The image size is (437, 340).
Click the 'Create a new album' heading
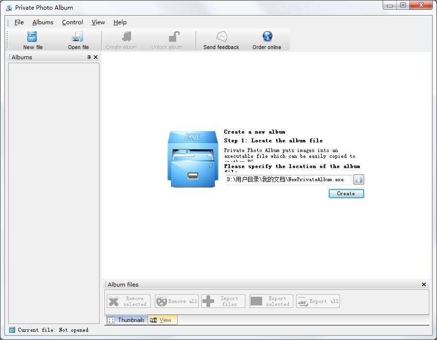pyautogui.click(x=254, y=132)
